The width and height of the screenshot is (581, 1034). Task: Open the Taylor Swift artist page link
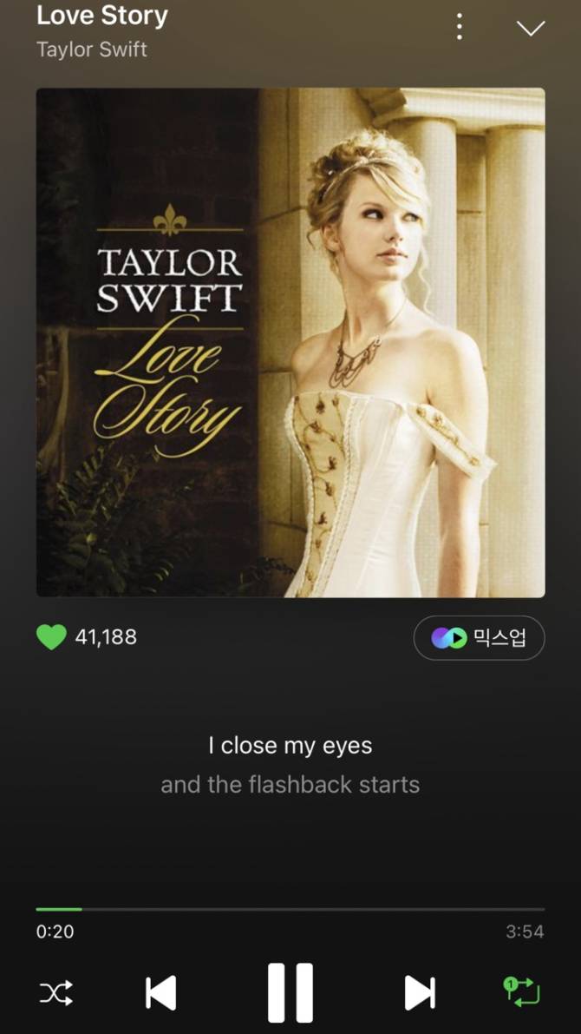click(92, 49)
